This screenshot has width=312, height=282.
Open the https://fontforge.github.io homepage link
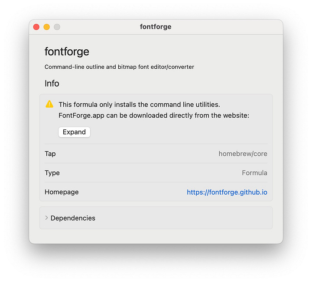point(227,192)
